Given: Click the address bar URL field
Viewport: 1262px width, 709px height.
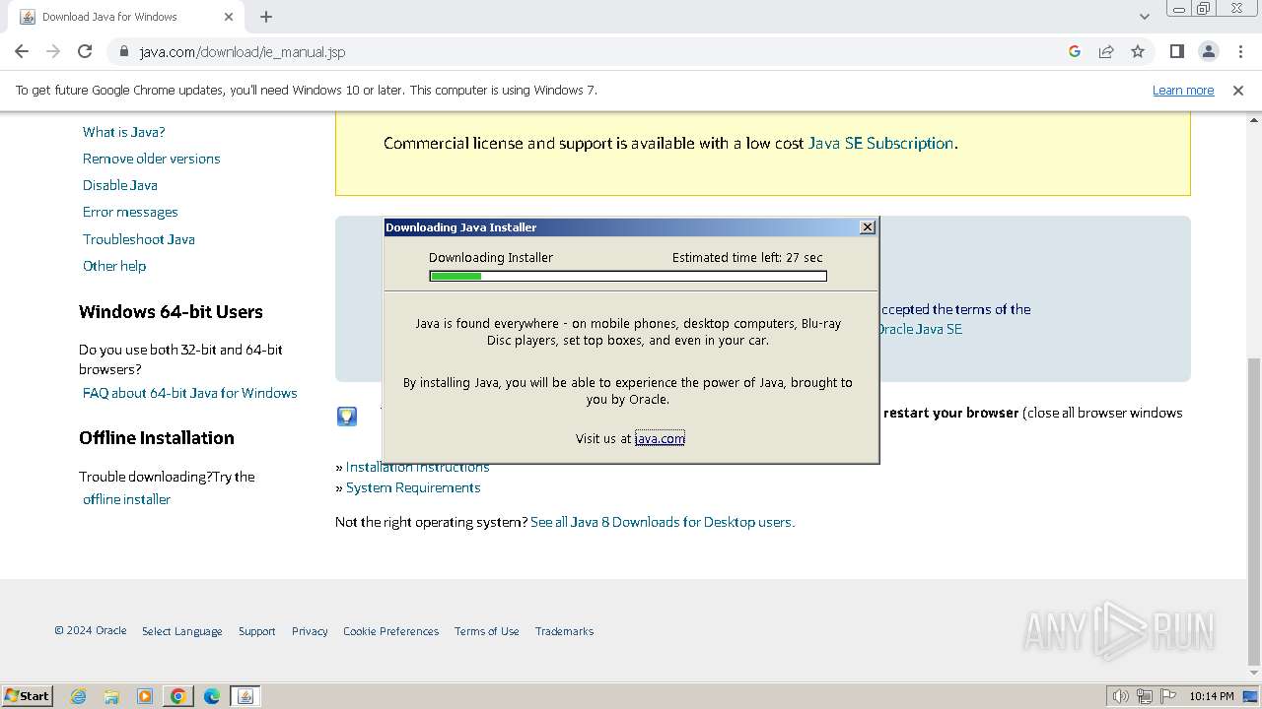Looking at the screenshot, I should click(x=592, y=52).
